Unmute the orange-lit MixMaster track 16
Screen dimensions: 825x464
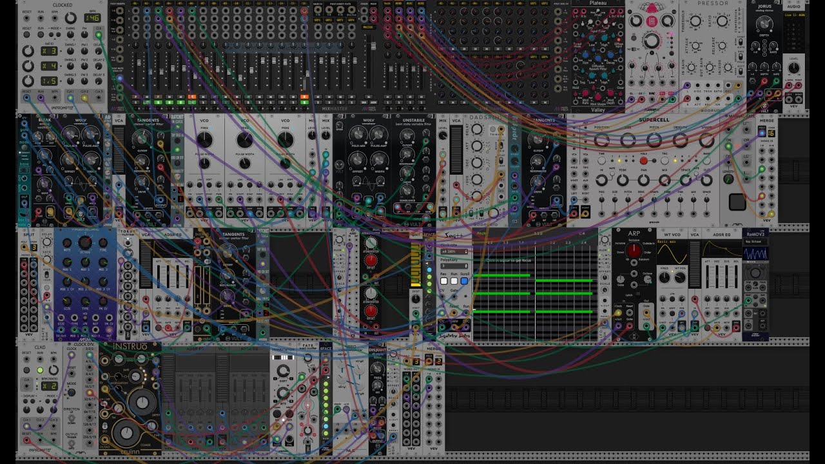[x=304, y=97]
